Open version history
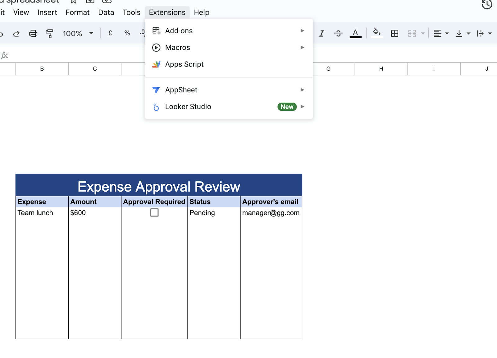 [x=486, y=5]
